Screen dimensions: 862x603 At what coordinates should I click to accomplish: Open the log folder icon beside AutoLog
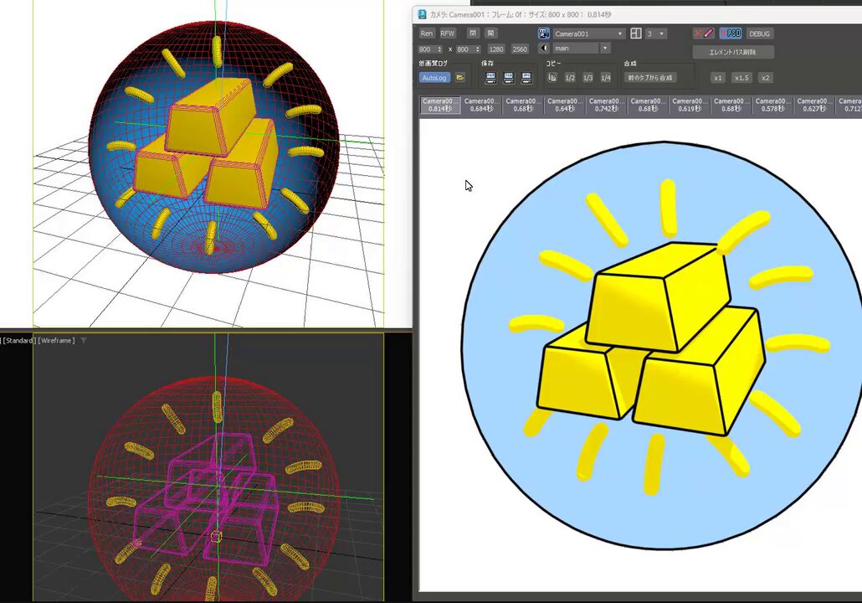[460, 78]
